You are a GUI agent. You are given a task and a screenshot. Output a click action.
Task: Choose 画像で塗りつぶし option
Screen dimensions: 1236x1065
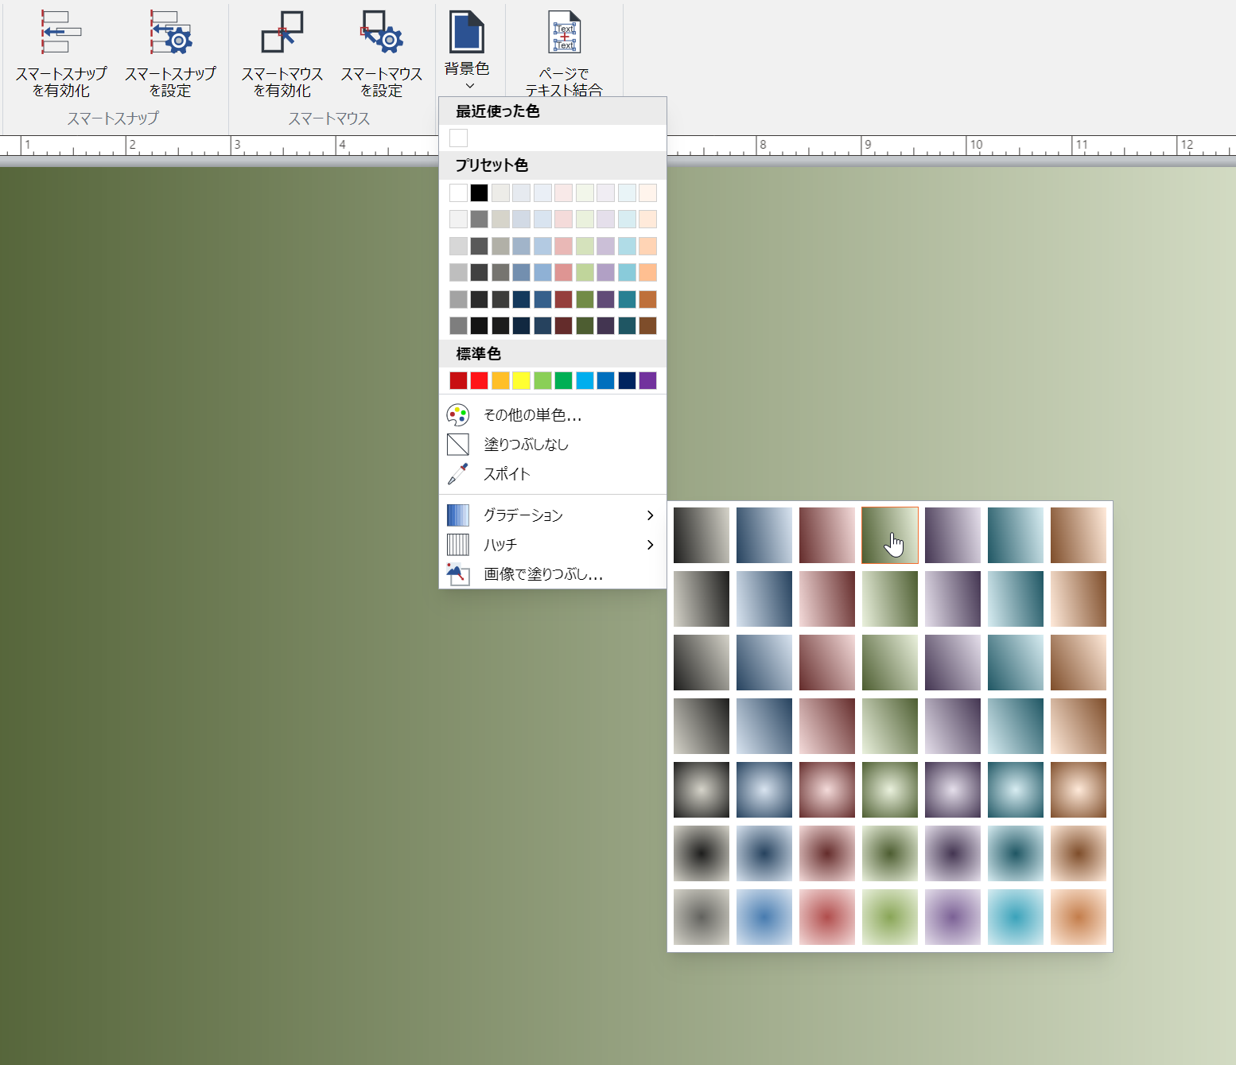pyautogui.click(x=553, y=574)
